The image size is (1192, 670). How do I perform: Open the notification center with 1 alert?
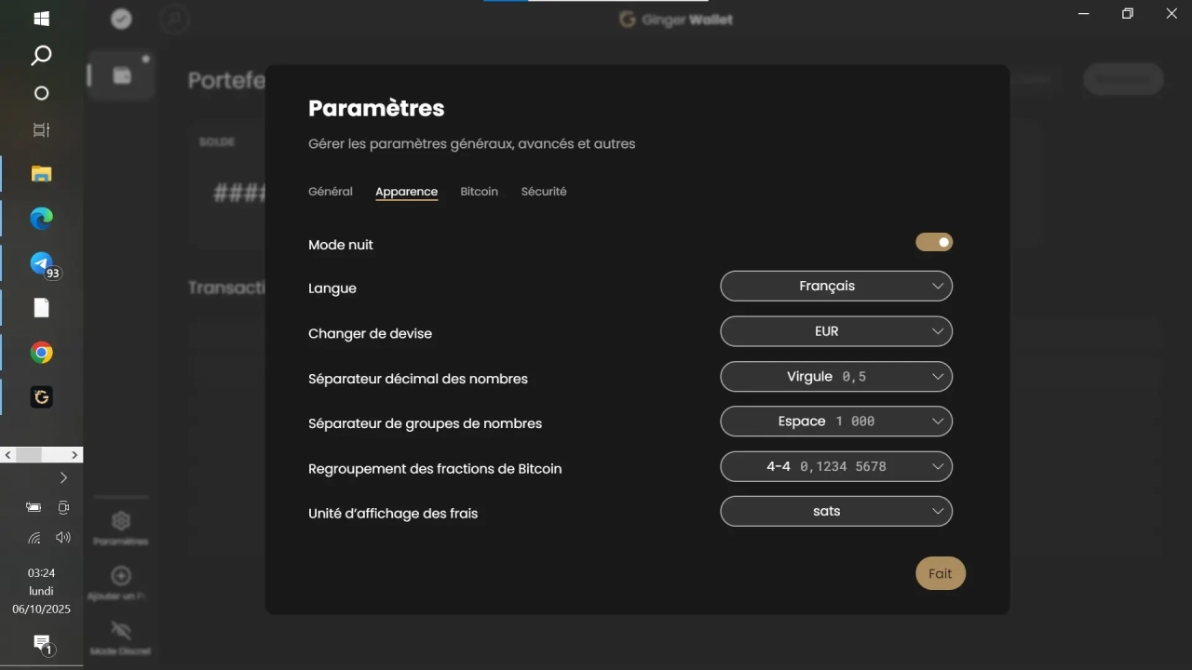(43, 644)
